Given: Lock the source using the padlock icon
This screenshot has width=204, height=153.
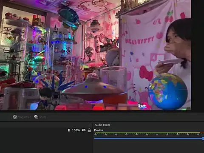Looking at the screenshot, I should [x=89, y=130].
